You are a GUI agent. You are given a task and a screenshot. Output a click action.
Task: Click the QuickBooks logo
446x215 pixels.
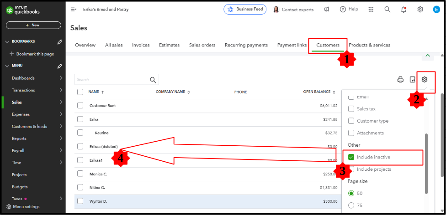(23, 10)
